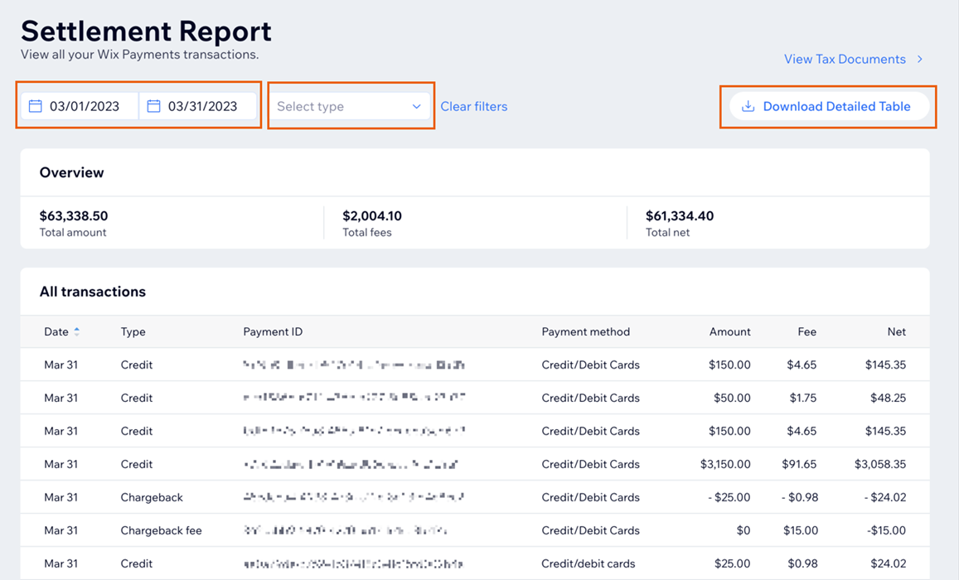Click the $3,150.00 amount cell
The height and width of the screenshot is (580, 959).
pos(725,464)
